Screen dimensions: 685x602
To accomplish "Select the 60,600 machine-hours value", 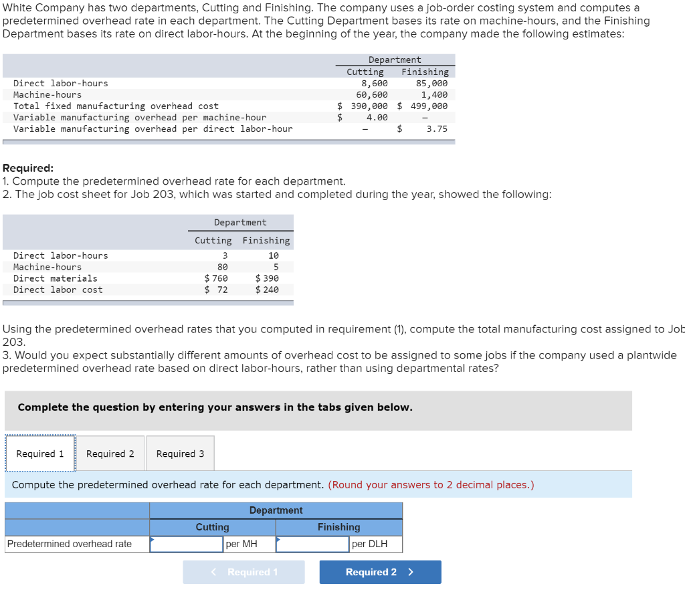I will (x=372, y=94).
